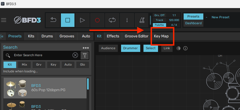Toggle the Grv include filter

pyautogui.click(x=39, y=65)
